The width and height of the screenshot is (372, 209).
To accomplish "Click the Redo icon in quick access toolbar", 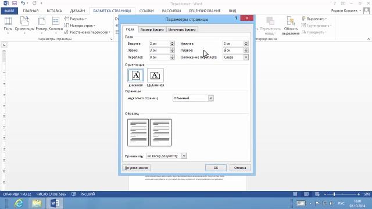I will [x=34, y=3].
